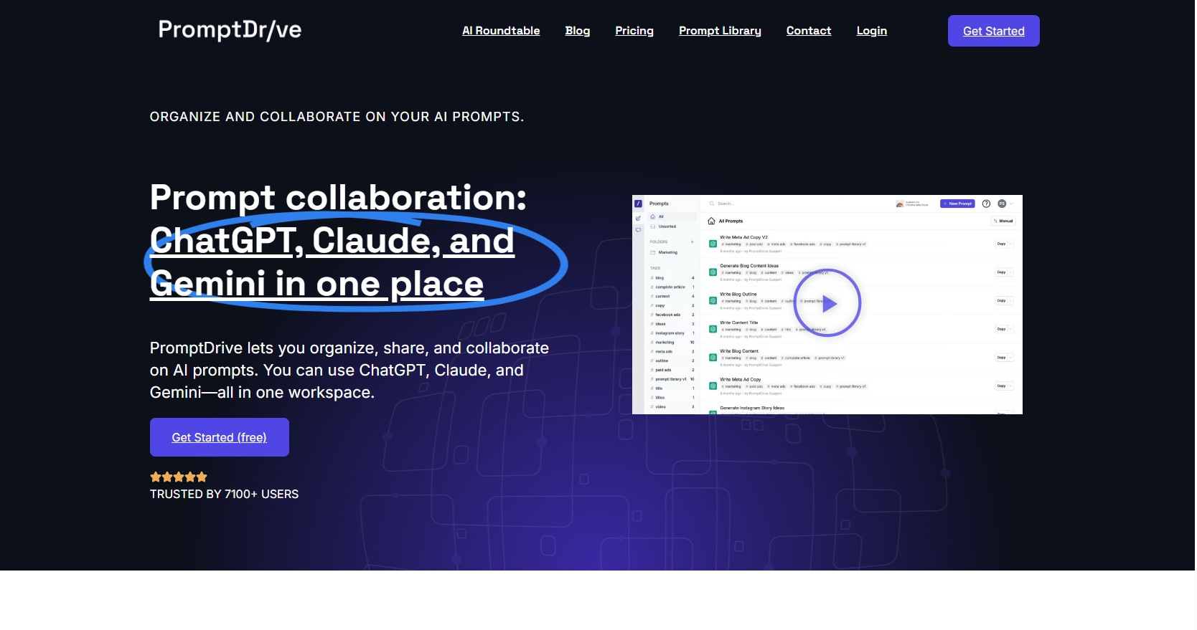
Task: Go to the Pricing page
Action: (634, 31)
